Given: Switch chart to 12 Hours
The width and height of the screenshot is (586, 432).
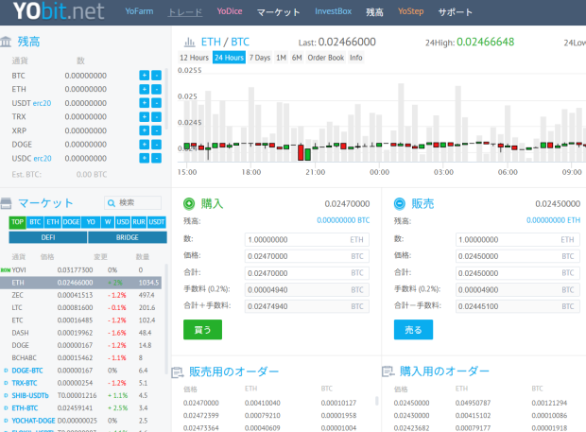Looking at the screenshot, I should 194,58.
